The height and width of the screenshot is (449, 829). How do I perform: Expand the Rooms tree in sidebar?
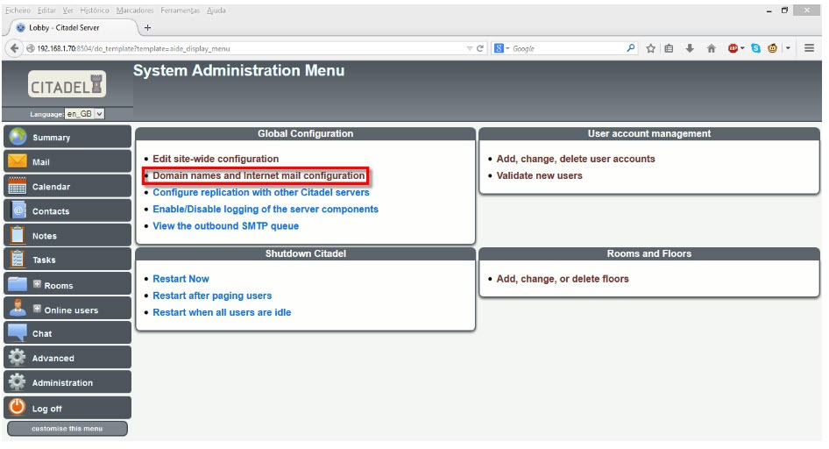[37, 284]
